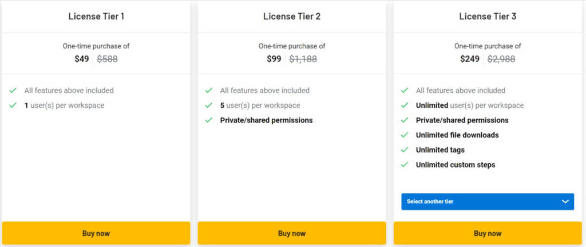Click the $49 one-time price
Image resolution: width=586 pixels, height=247 pixels.
(x=82, y=59)
